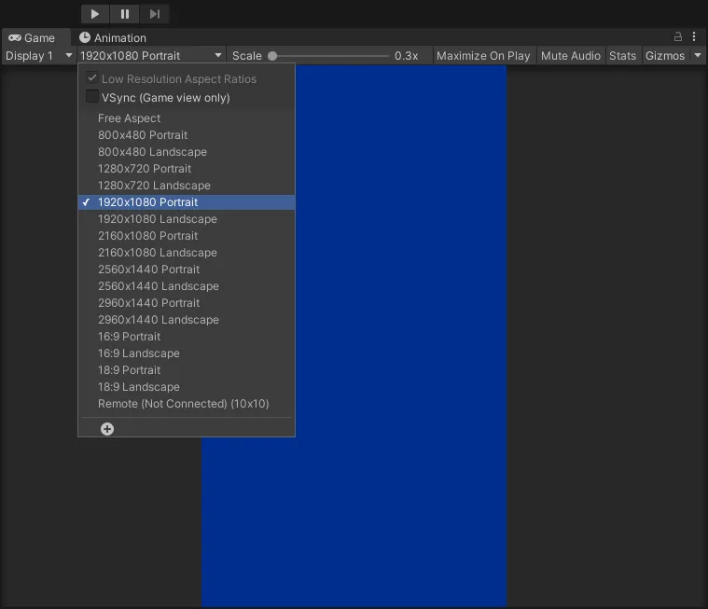Screen dimensions: 708x609
Task: Open the three-dot panel options menu
Action: [694, 37]
